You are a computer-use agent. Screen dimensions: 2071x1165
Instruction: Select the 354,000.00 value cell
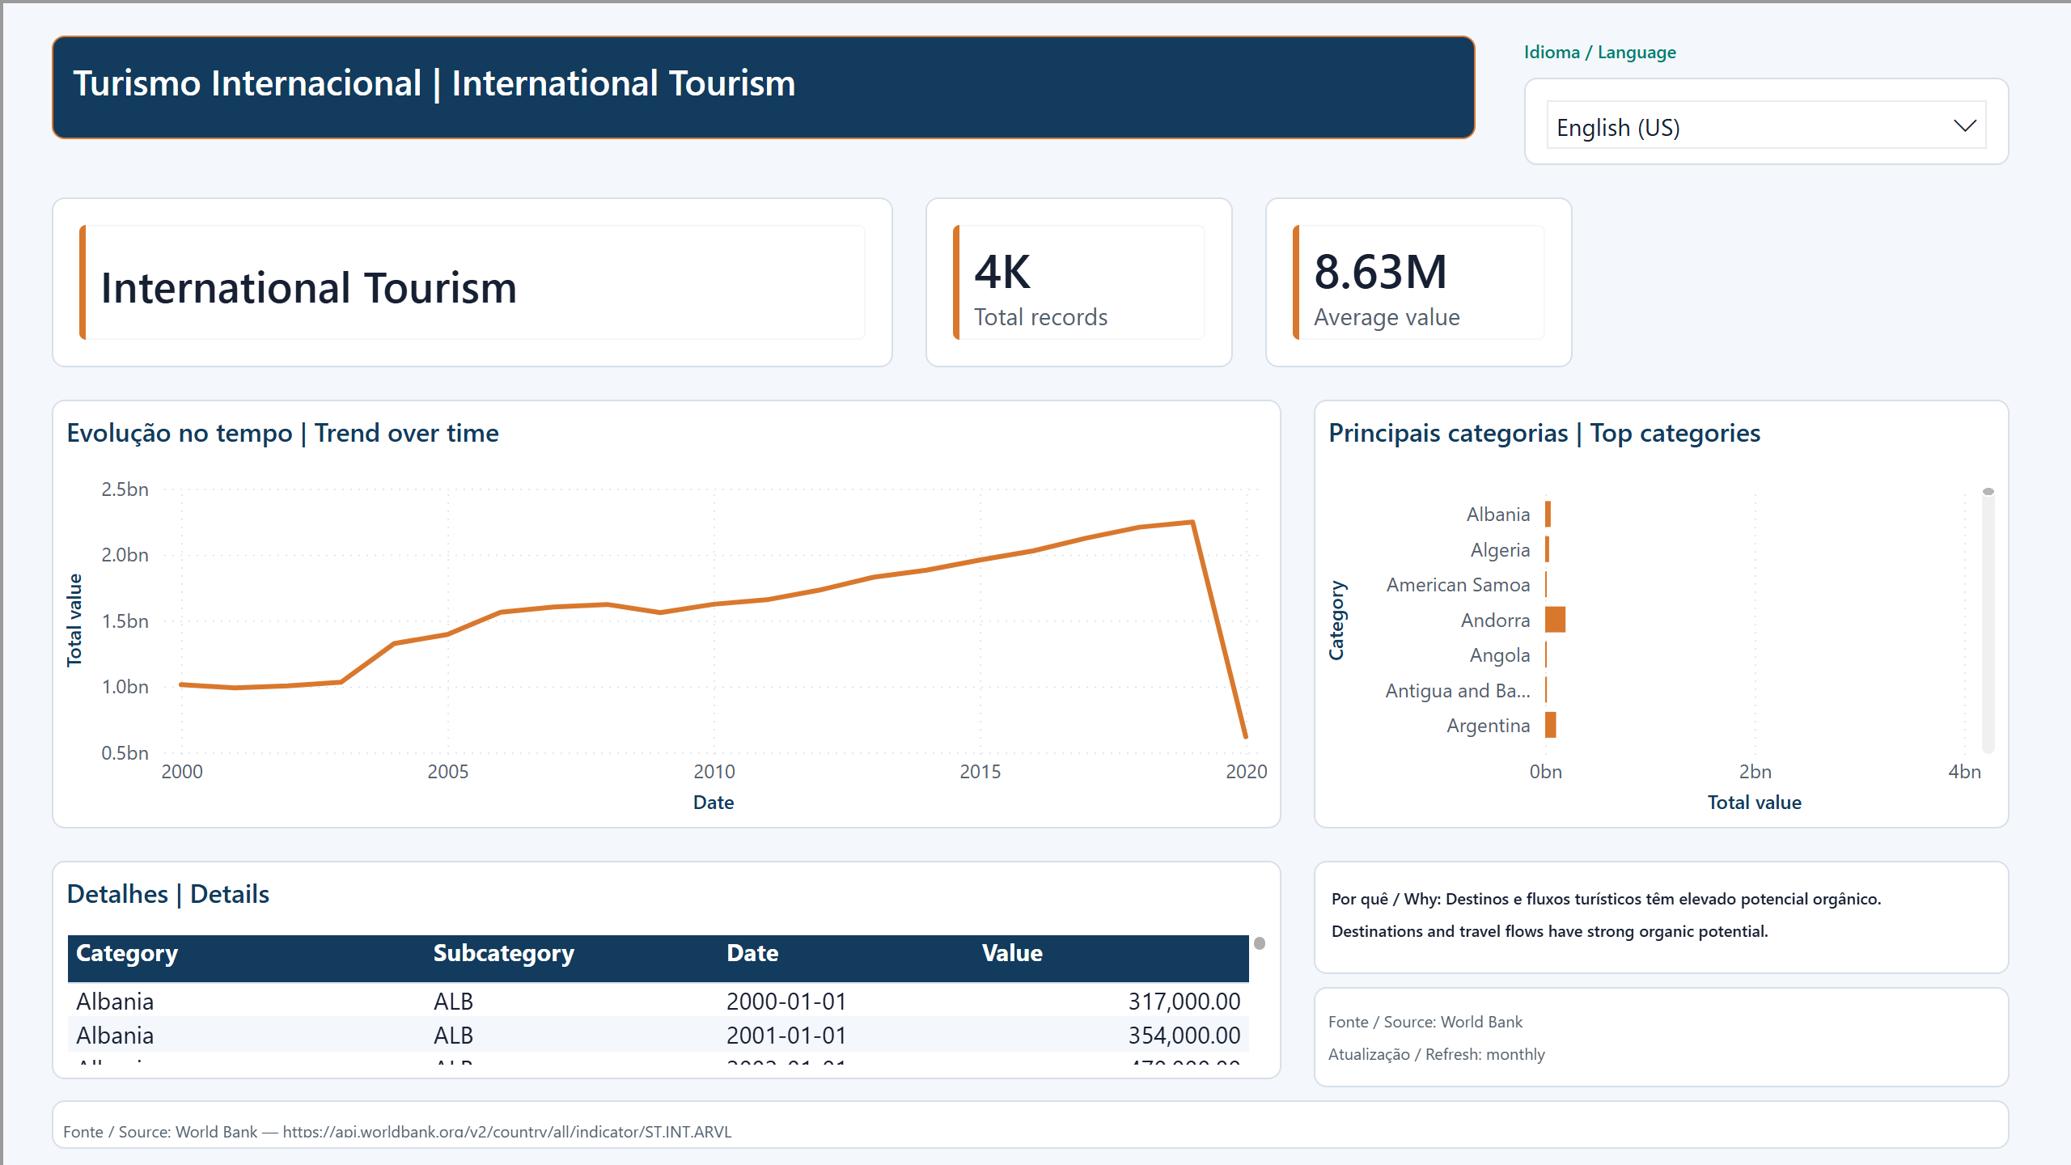point(1184,1036)
